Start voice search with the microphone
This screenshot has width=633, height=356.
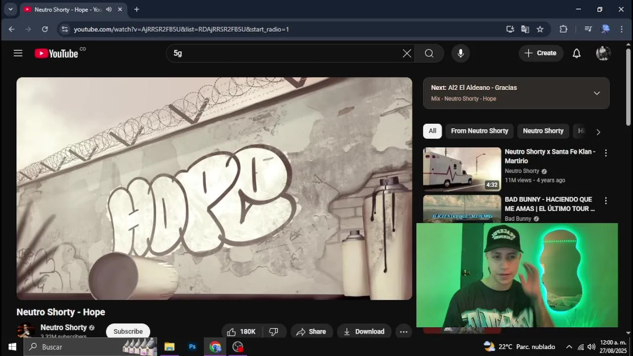pyautogui.click(x=460, y=53)
